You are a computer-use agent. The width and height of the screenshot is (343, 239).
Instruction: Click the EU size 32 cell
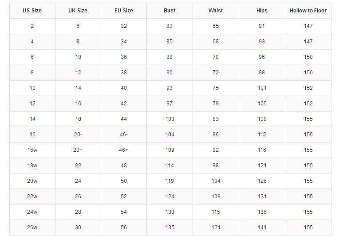(x=124, y=26)
